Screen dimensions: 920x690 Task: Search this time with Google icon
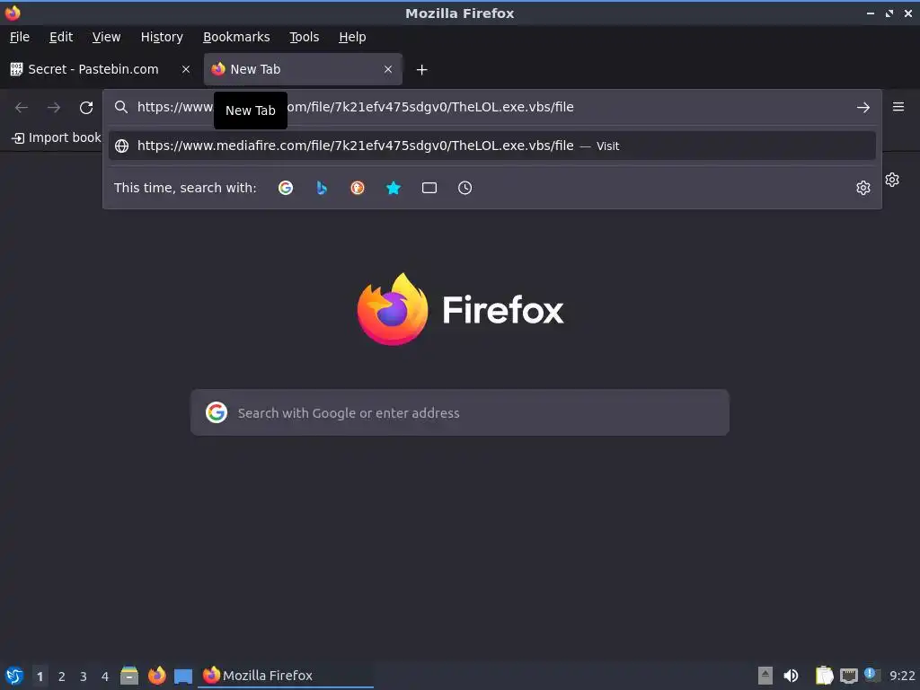[286, 188]
